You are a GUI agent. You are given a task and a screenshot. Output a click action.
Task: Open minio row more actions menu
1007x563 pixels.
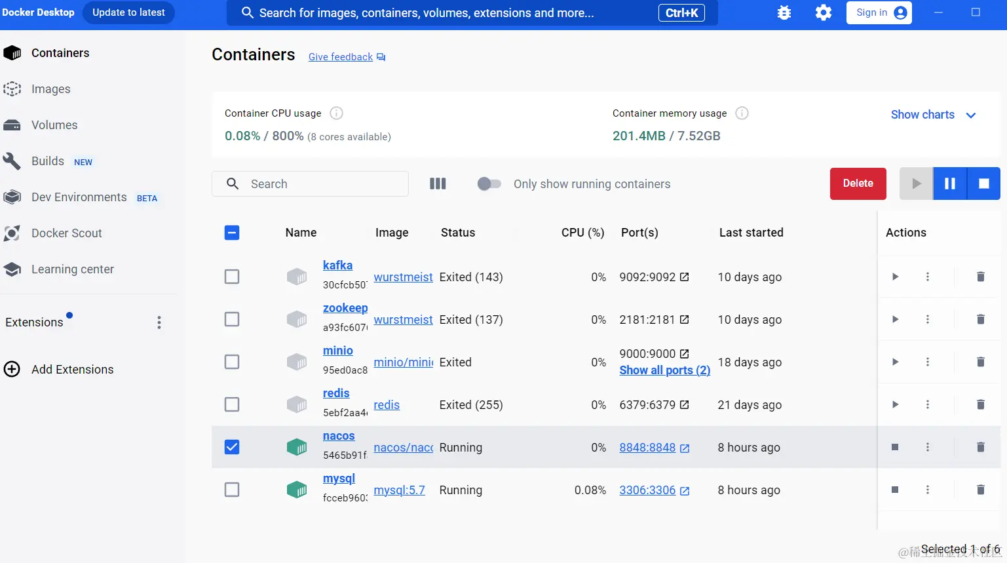(928, 362)
